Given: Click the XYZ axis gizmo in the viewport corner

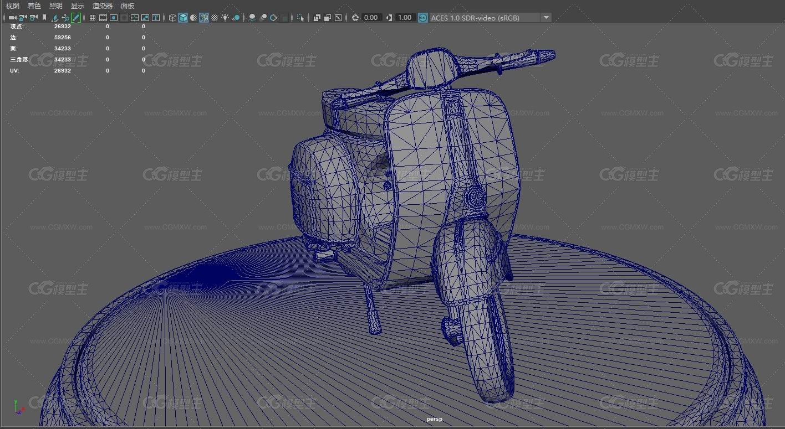Looking at the screenshot, I should click(18, 407).
